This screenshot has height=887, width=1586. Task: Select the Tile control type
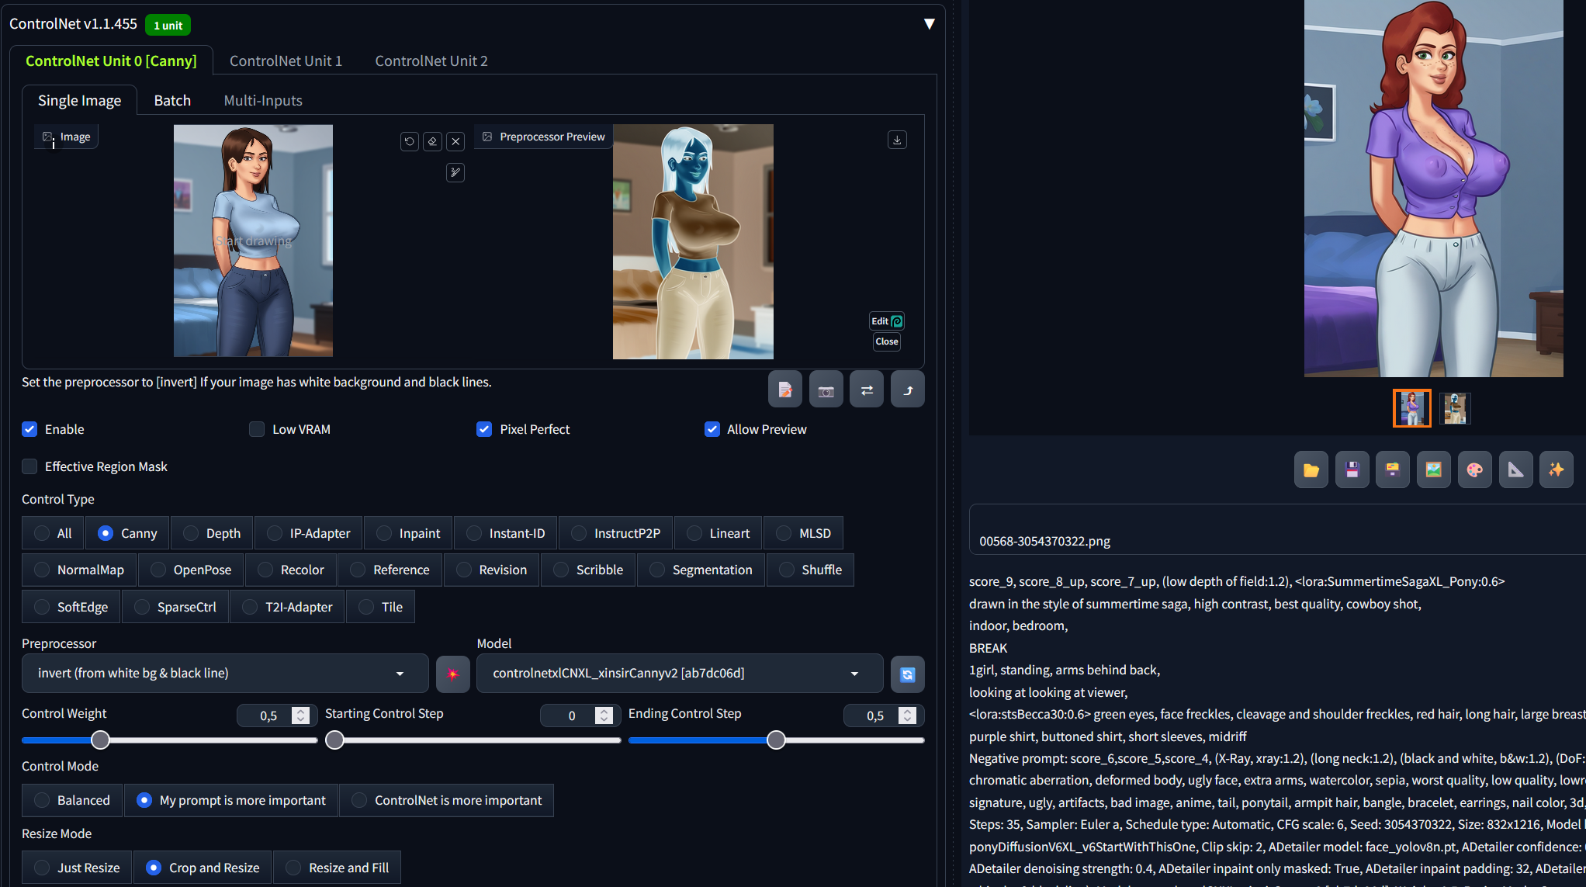pos(380,607)
